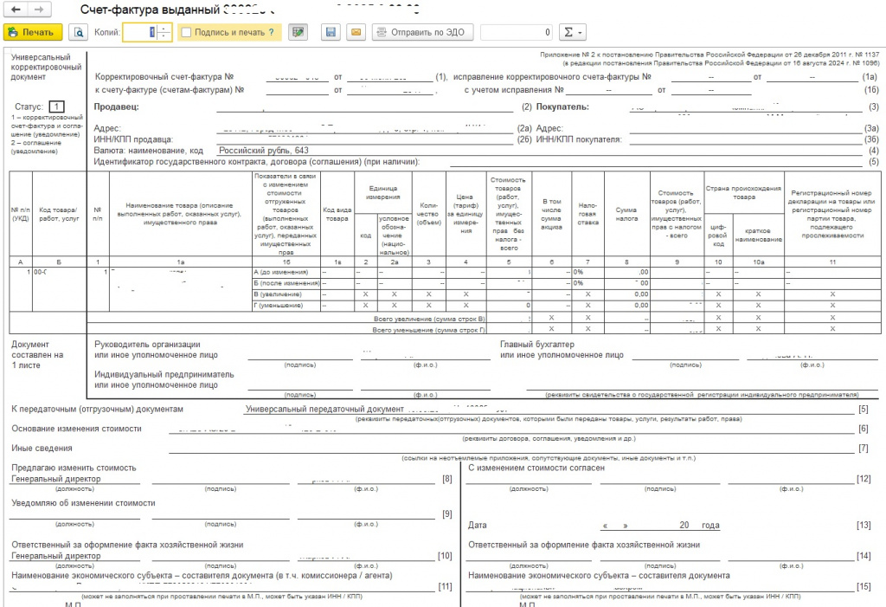Click Отправить по ЭДО button

click(x=422, y=32)
